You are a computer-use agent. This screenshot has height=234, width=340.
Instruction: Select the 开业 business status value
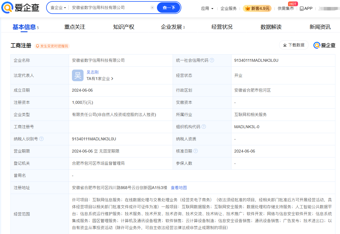pyautogui.click(x=238, y=75)
